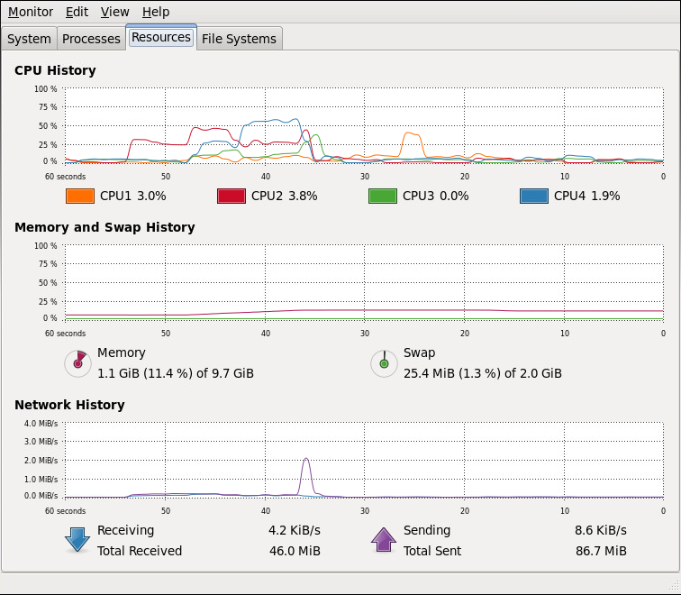The width and height of the screenshot is (681, 595).
Task: Switch to the File Systems tab
Action: 239,39
